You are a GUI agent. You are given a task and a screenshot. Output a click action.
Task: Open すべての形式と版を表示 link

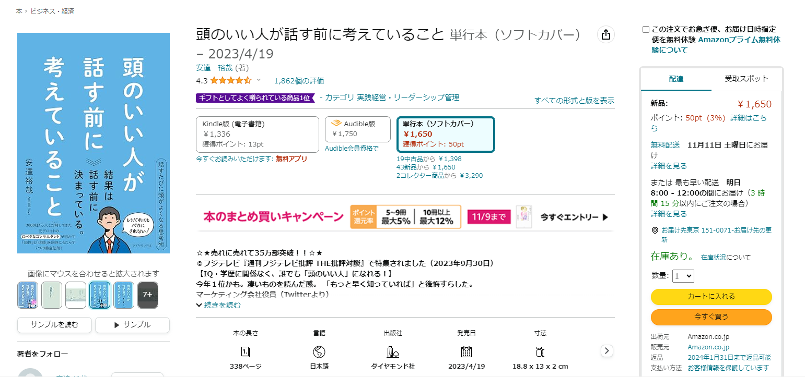pos(574,101)
